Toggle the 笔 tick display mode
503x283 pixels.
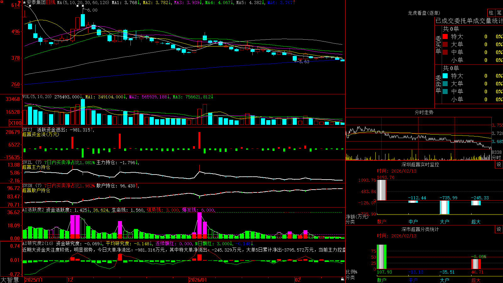499,13
